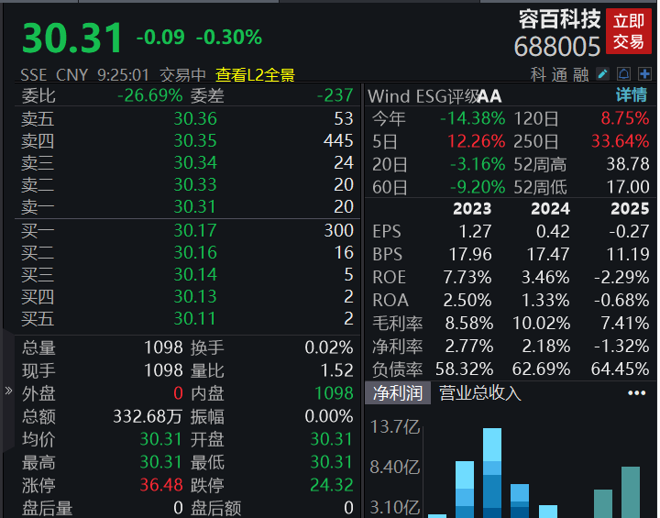Viewport: 660px width, 518px height.
Task: Open the three-dots more options menu
Action: tap(636, 393)
